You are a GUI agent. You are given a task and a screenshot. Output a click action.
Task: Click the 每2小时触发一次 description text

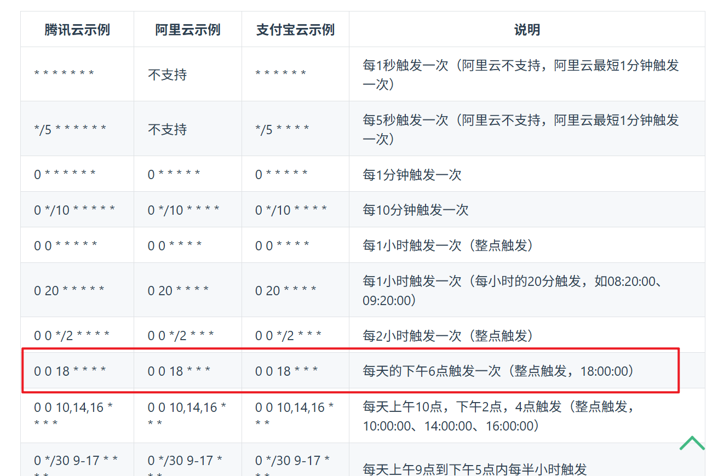click(447, 335)
